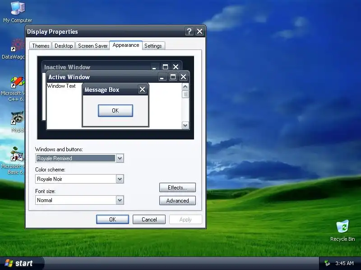Click the Message Box title in preview
This screenshot has width=361, height=270.
pyautogui.click(x=102, y=90)
